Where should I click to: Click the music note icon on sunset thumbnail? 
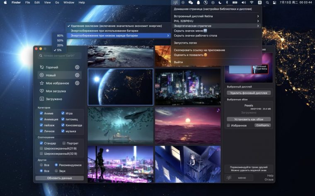pos(218,110)
